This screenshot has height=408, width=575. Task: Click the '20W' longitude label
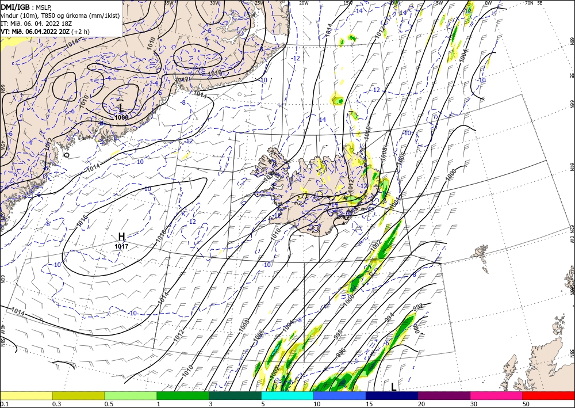point(303,3)
